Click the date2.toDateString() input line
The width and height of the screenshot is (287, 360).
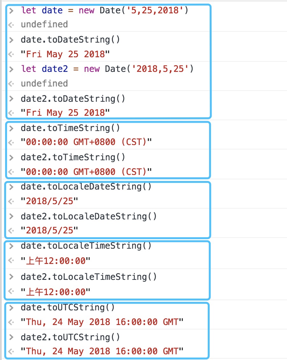pyautogui.click(x=73, y=99)
